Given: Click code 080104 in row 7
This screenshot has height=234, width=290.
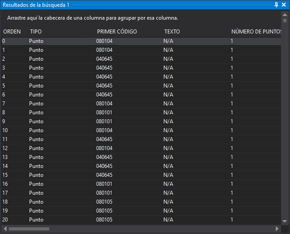Looking at the screenshot, I should (x=104, y=104).
